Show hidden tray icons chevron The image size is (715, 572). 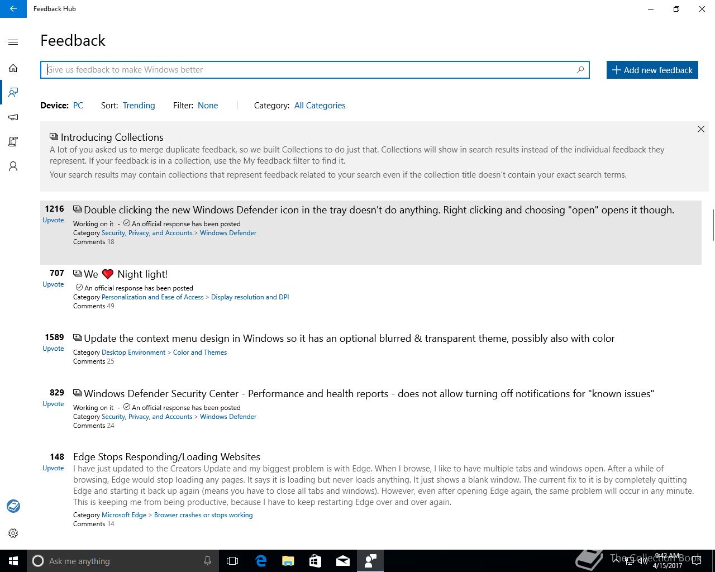[616, 561]
